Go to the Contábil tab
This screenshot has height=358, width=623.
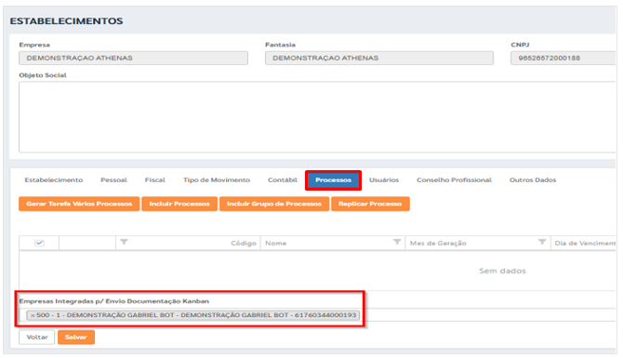tap(283, 180)
